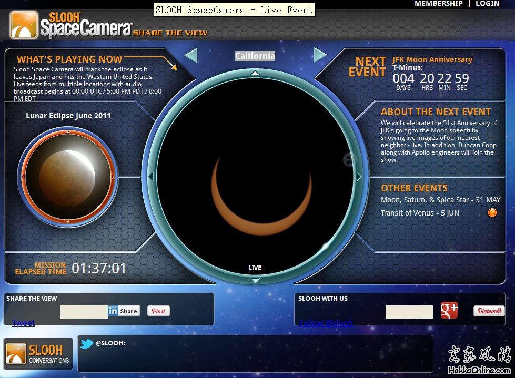Select Moon, Saturn, & Spica Star event

440,200
